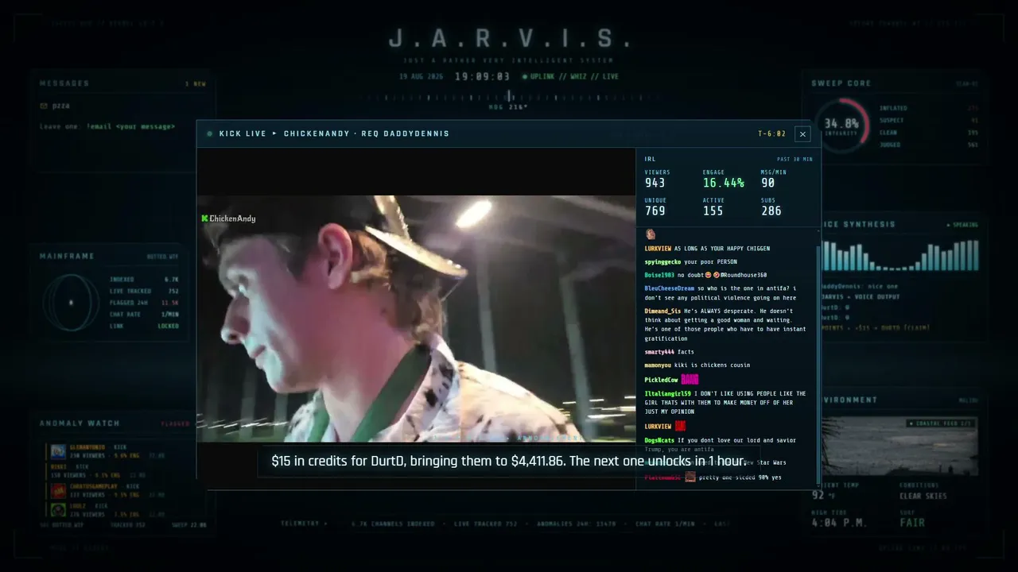Click the Voice Synthesis waveform bars
Image resolution: width=1018 pixels, height=572 pixels.
899,255
